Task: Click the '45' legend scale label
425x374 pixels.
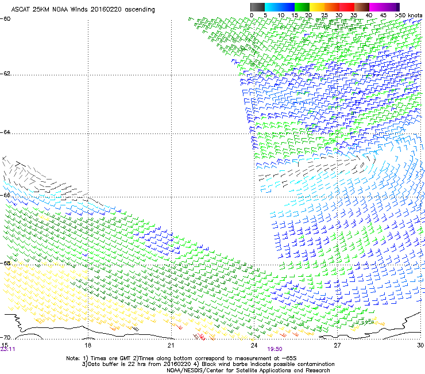Action: tap(383, 16)
